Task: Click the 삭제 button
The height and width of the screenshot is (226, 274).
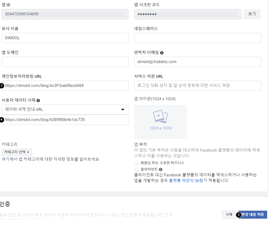Action: click(229, 214)
